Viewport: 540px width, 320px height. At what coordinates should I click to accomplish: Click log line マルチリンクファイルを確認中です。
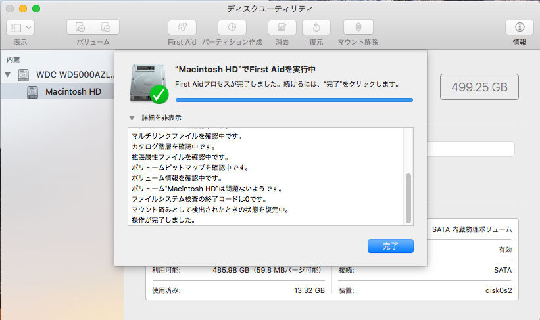[x=187, y=136]
